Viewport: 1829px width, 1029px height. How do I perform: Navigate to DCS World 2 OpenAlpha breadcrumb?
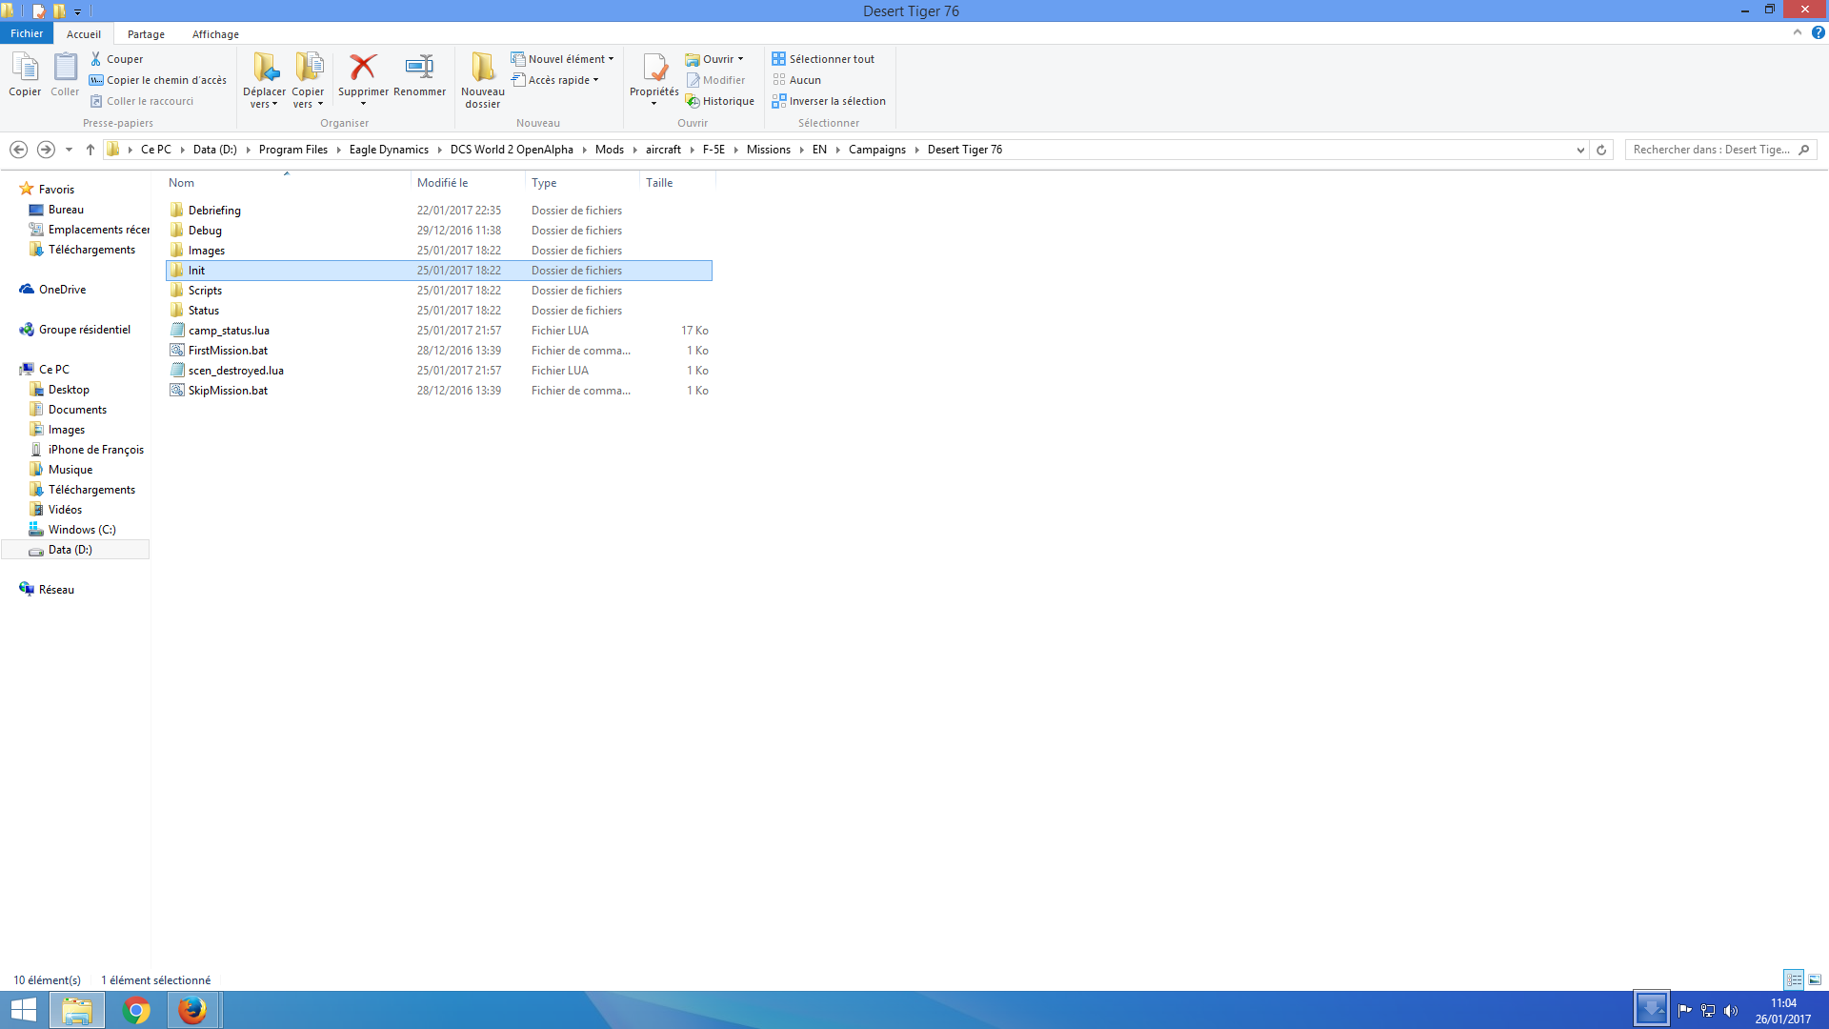click(512, 150)
